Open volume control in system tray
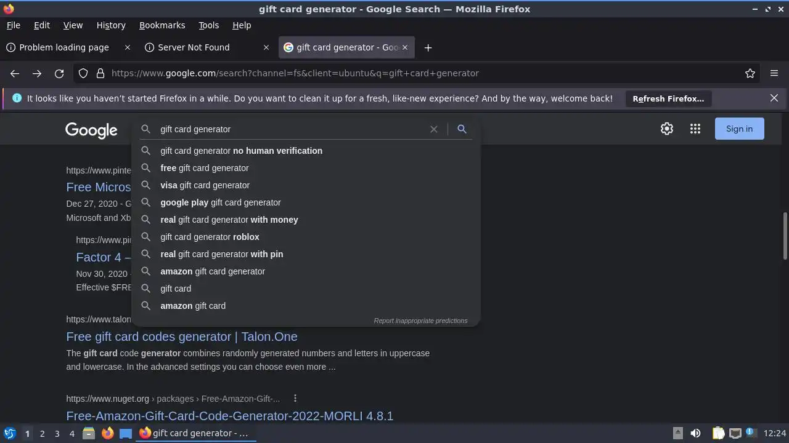Screen dimensions: 789x443 tap(695, 433)
